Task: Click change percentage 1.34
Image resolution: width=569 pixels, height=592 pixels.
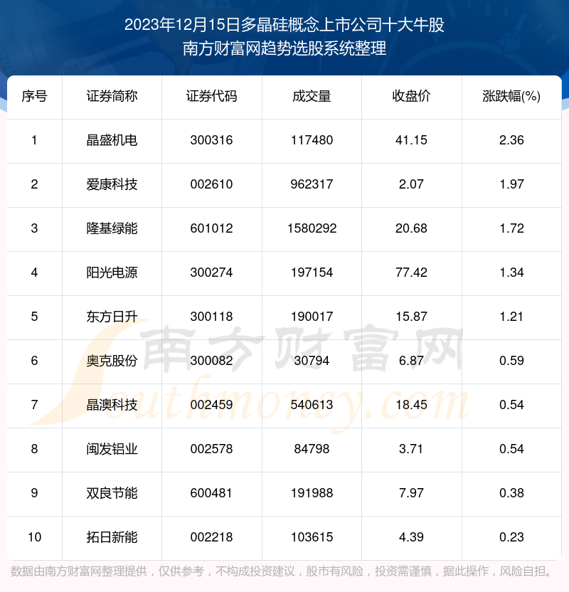Action: tap(511, 273)
